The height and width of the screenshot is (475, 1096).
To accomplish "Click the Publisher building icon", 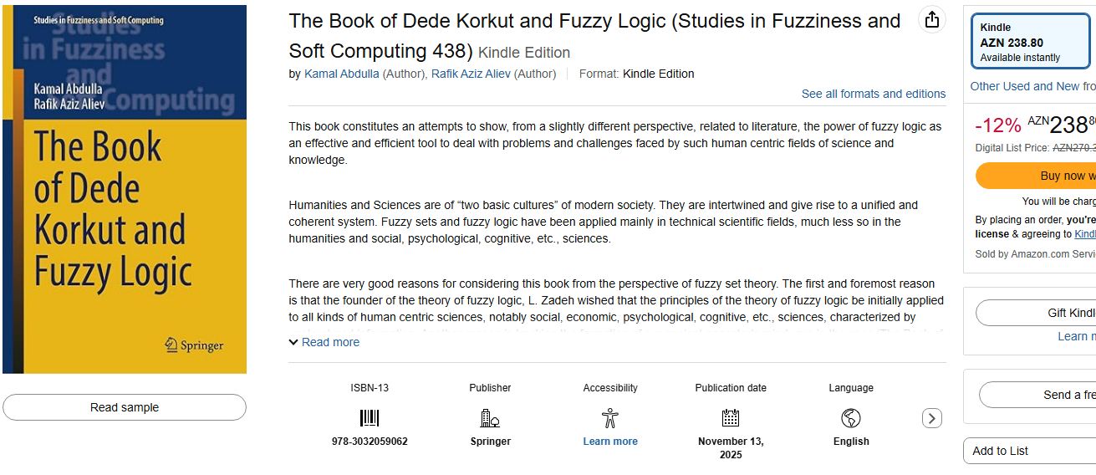I will click(x=490, y=418).
